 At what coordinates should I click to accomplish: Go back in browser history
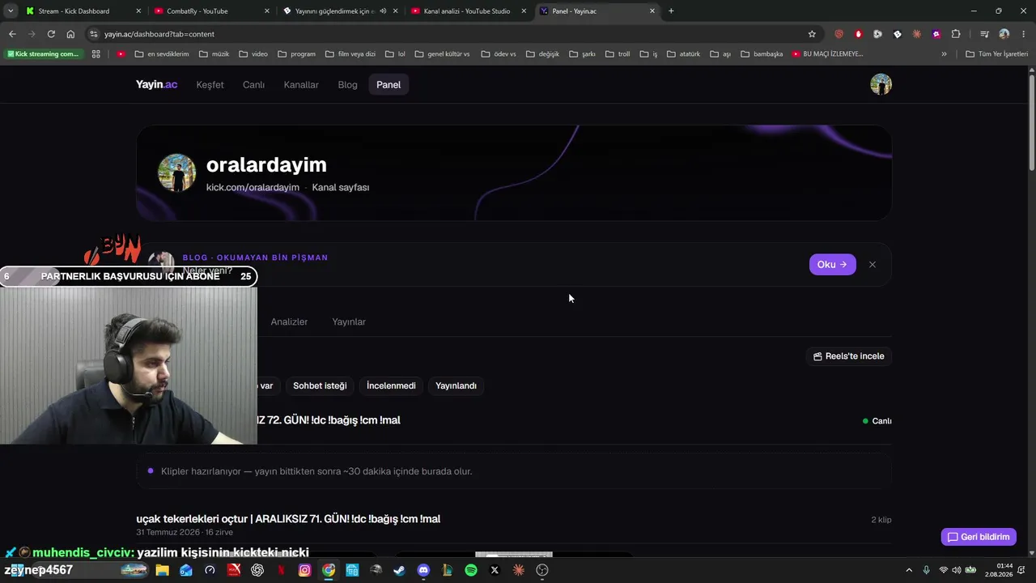click(x=12, y=34)
